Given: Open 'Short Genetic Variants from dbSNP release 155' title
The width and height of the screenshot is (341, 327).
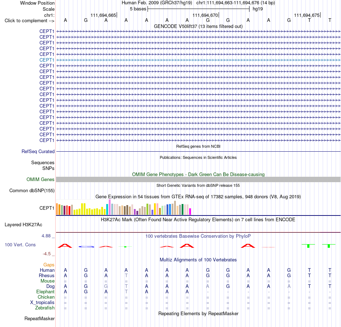Looking at the screenshot, I should click(x=198, y=186).
